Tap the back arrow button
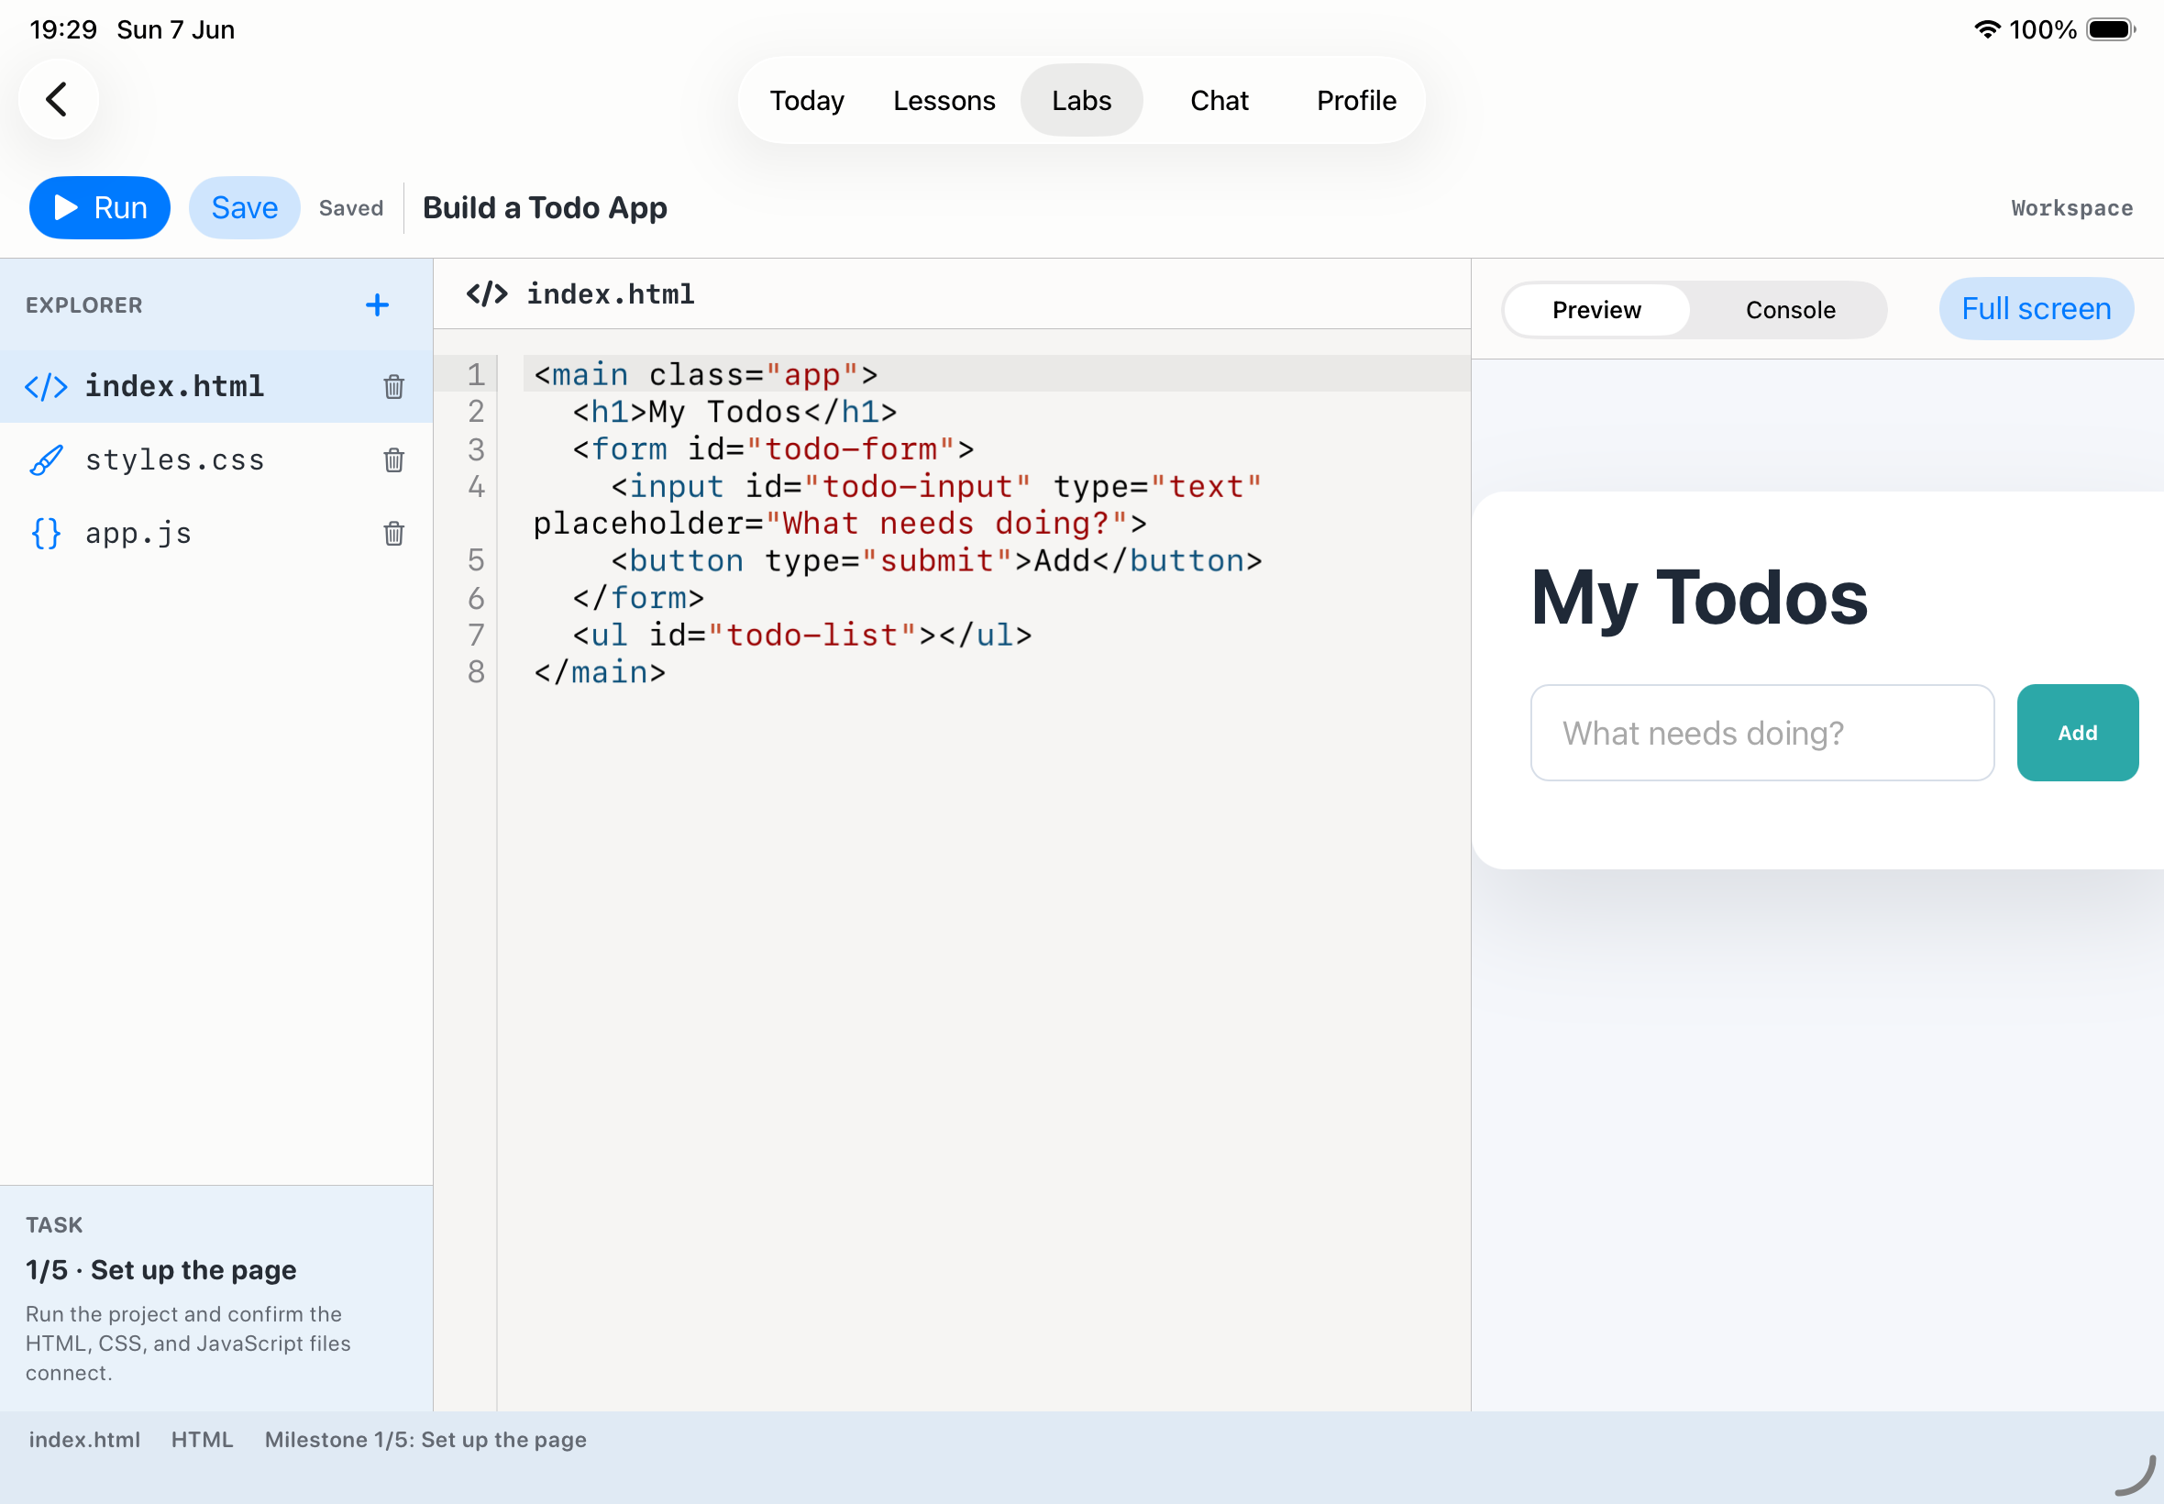The image size is (2164, 1504). (59, 99)
